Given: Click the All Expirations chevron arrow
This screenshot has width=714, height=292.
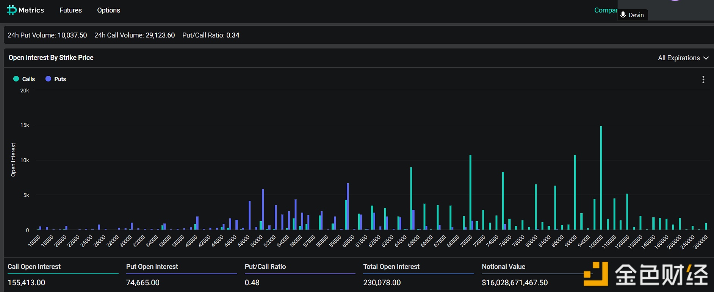Looking at the screenshot, I should pos(706,58).
